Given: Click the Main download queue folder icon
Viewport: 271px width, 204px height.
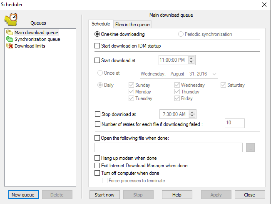Looking at the screenshot, I should [10, 33].
